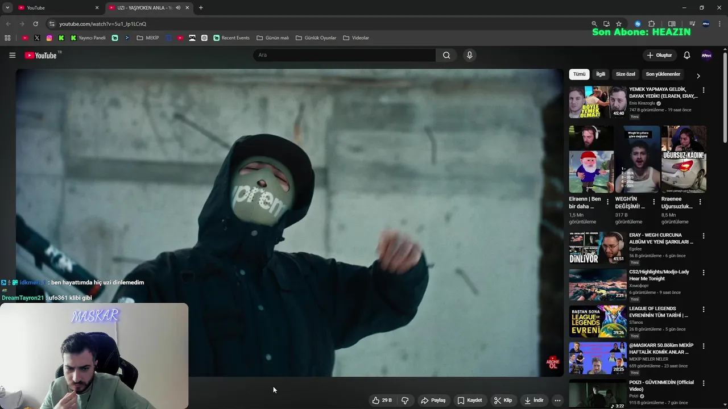728x409 pixels.
Task: Open the YouTube hamburger guide menu
Action: point(12,55)
